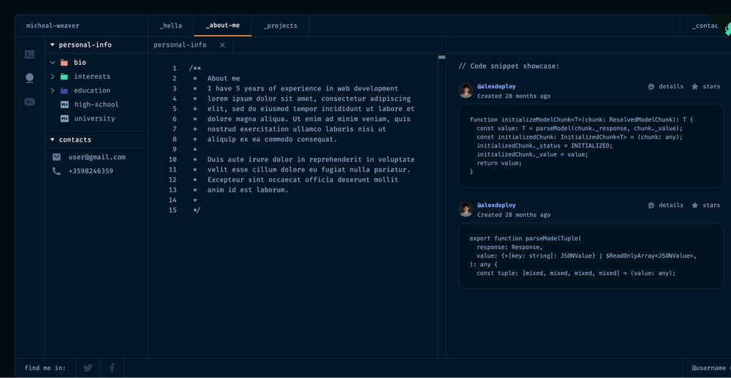Click star icon on second snippet
The width and height of the screenshot is (731, 378).
pos(694,205)
